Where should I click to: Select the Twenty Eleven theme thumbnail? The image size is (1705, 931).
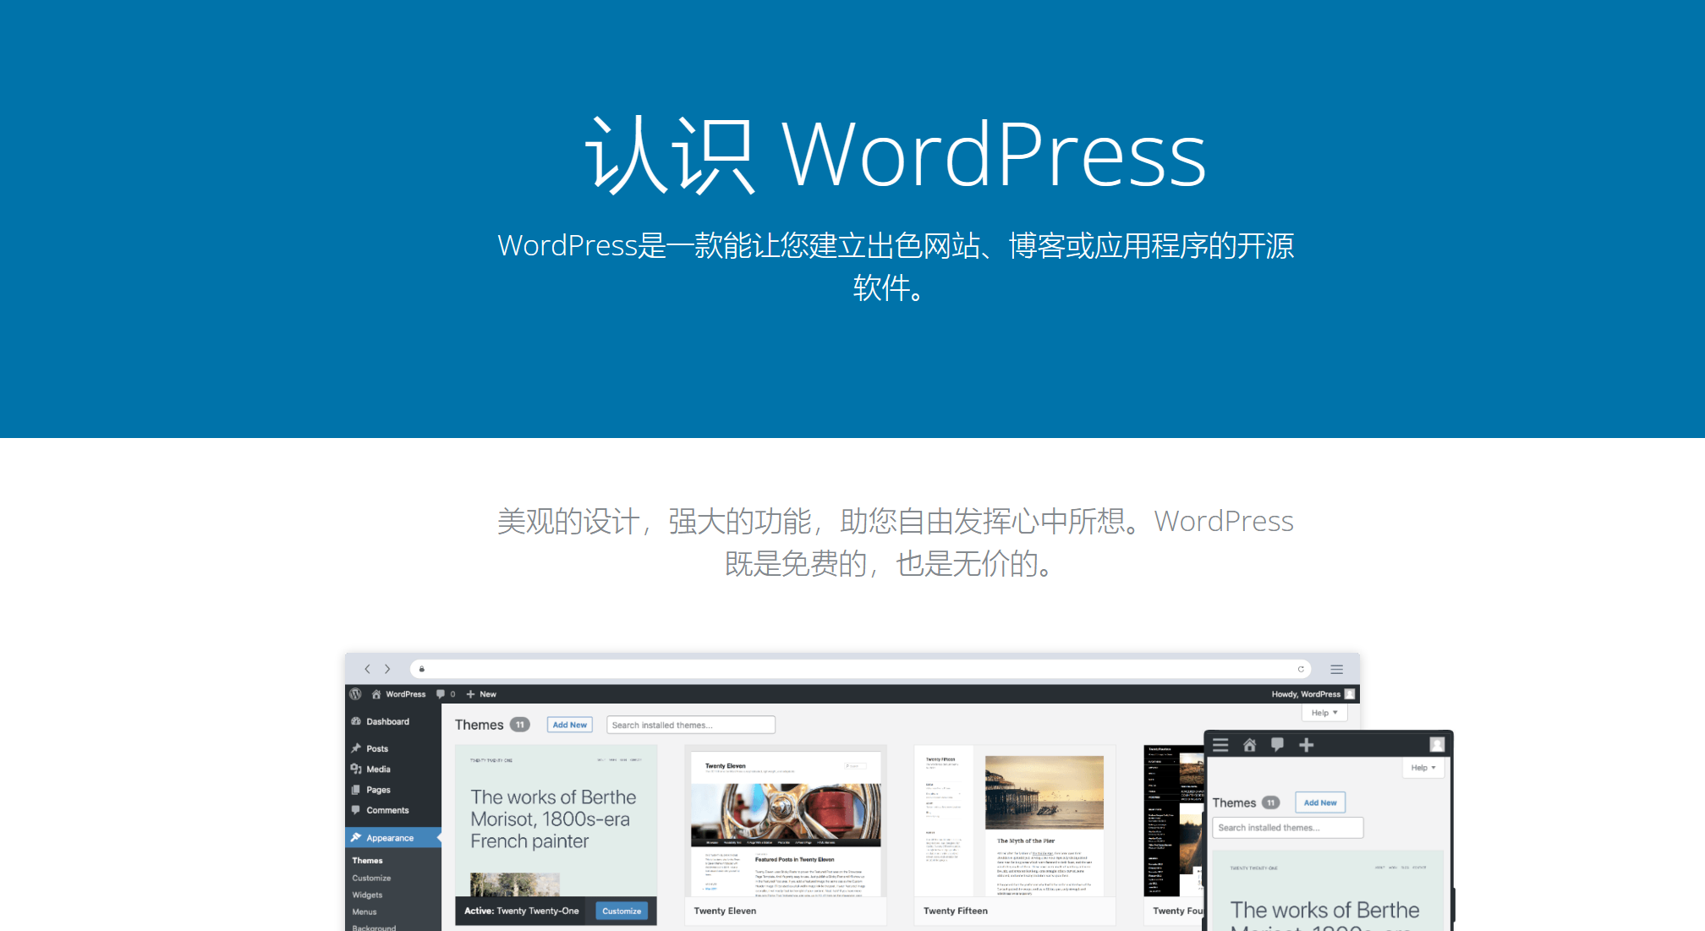tap(786, 821)
